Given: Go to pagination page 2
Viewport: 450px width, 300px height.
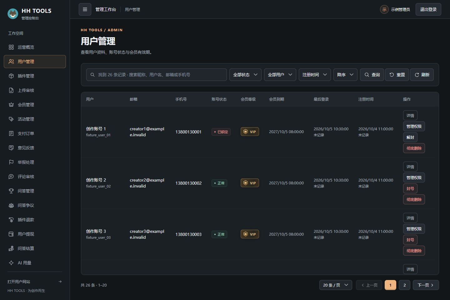Looking at the screenshot, I should [404, 285].
